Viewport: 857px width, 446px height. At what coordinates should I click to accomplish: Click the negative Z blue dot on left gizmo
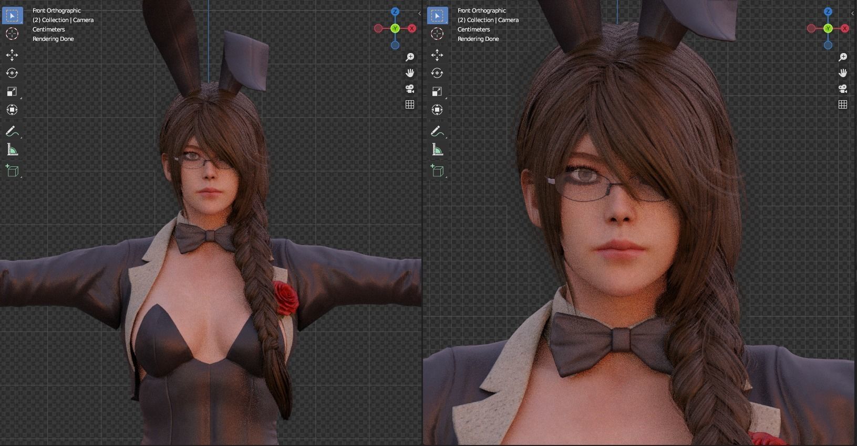click(395, 45)
